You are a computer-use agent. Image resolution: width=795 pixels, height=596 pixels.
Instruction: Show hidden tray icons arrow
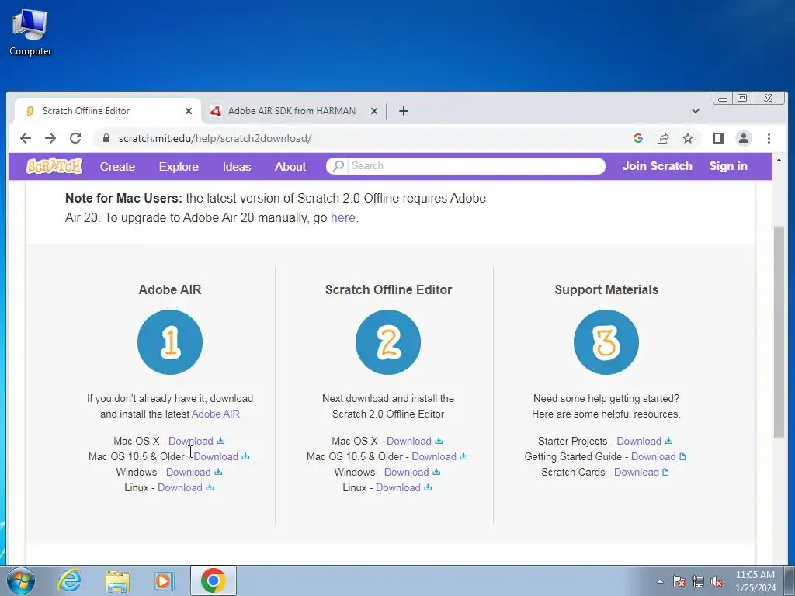point(660,581)
